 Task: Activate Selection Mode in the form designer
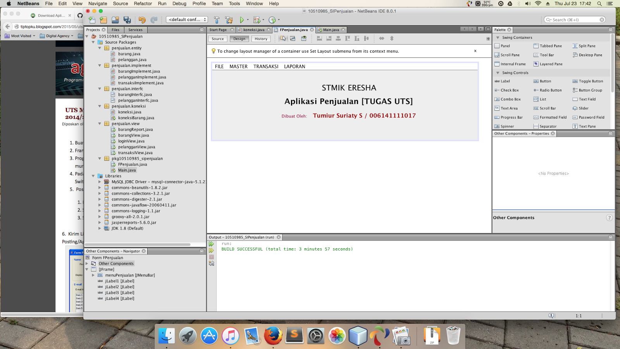(283, 38)
